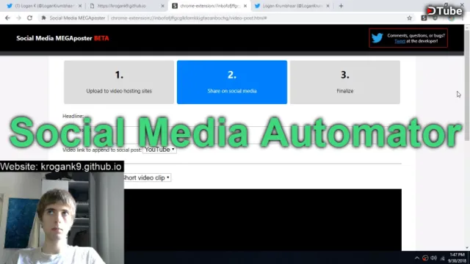
Task: Click the Headline label
Action: tap(73, 116)
